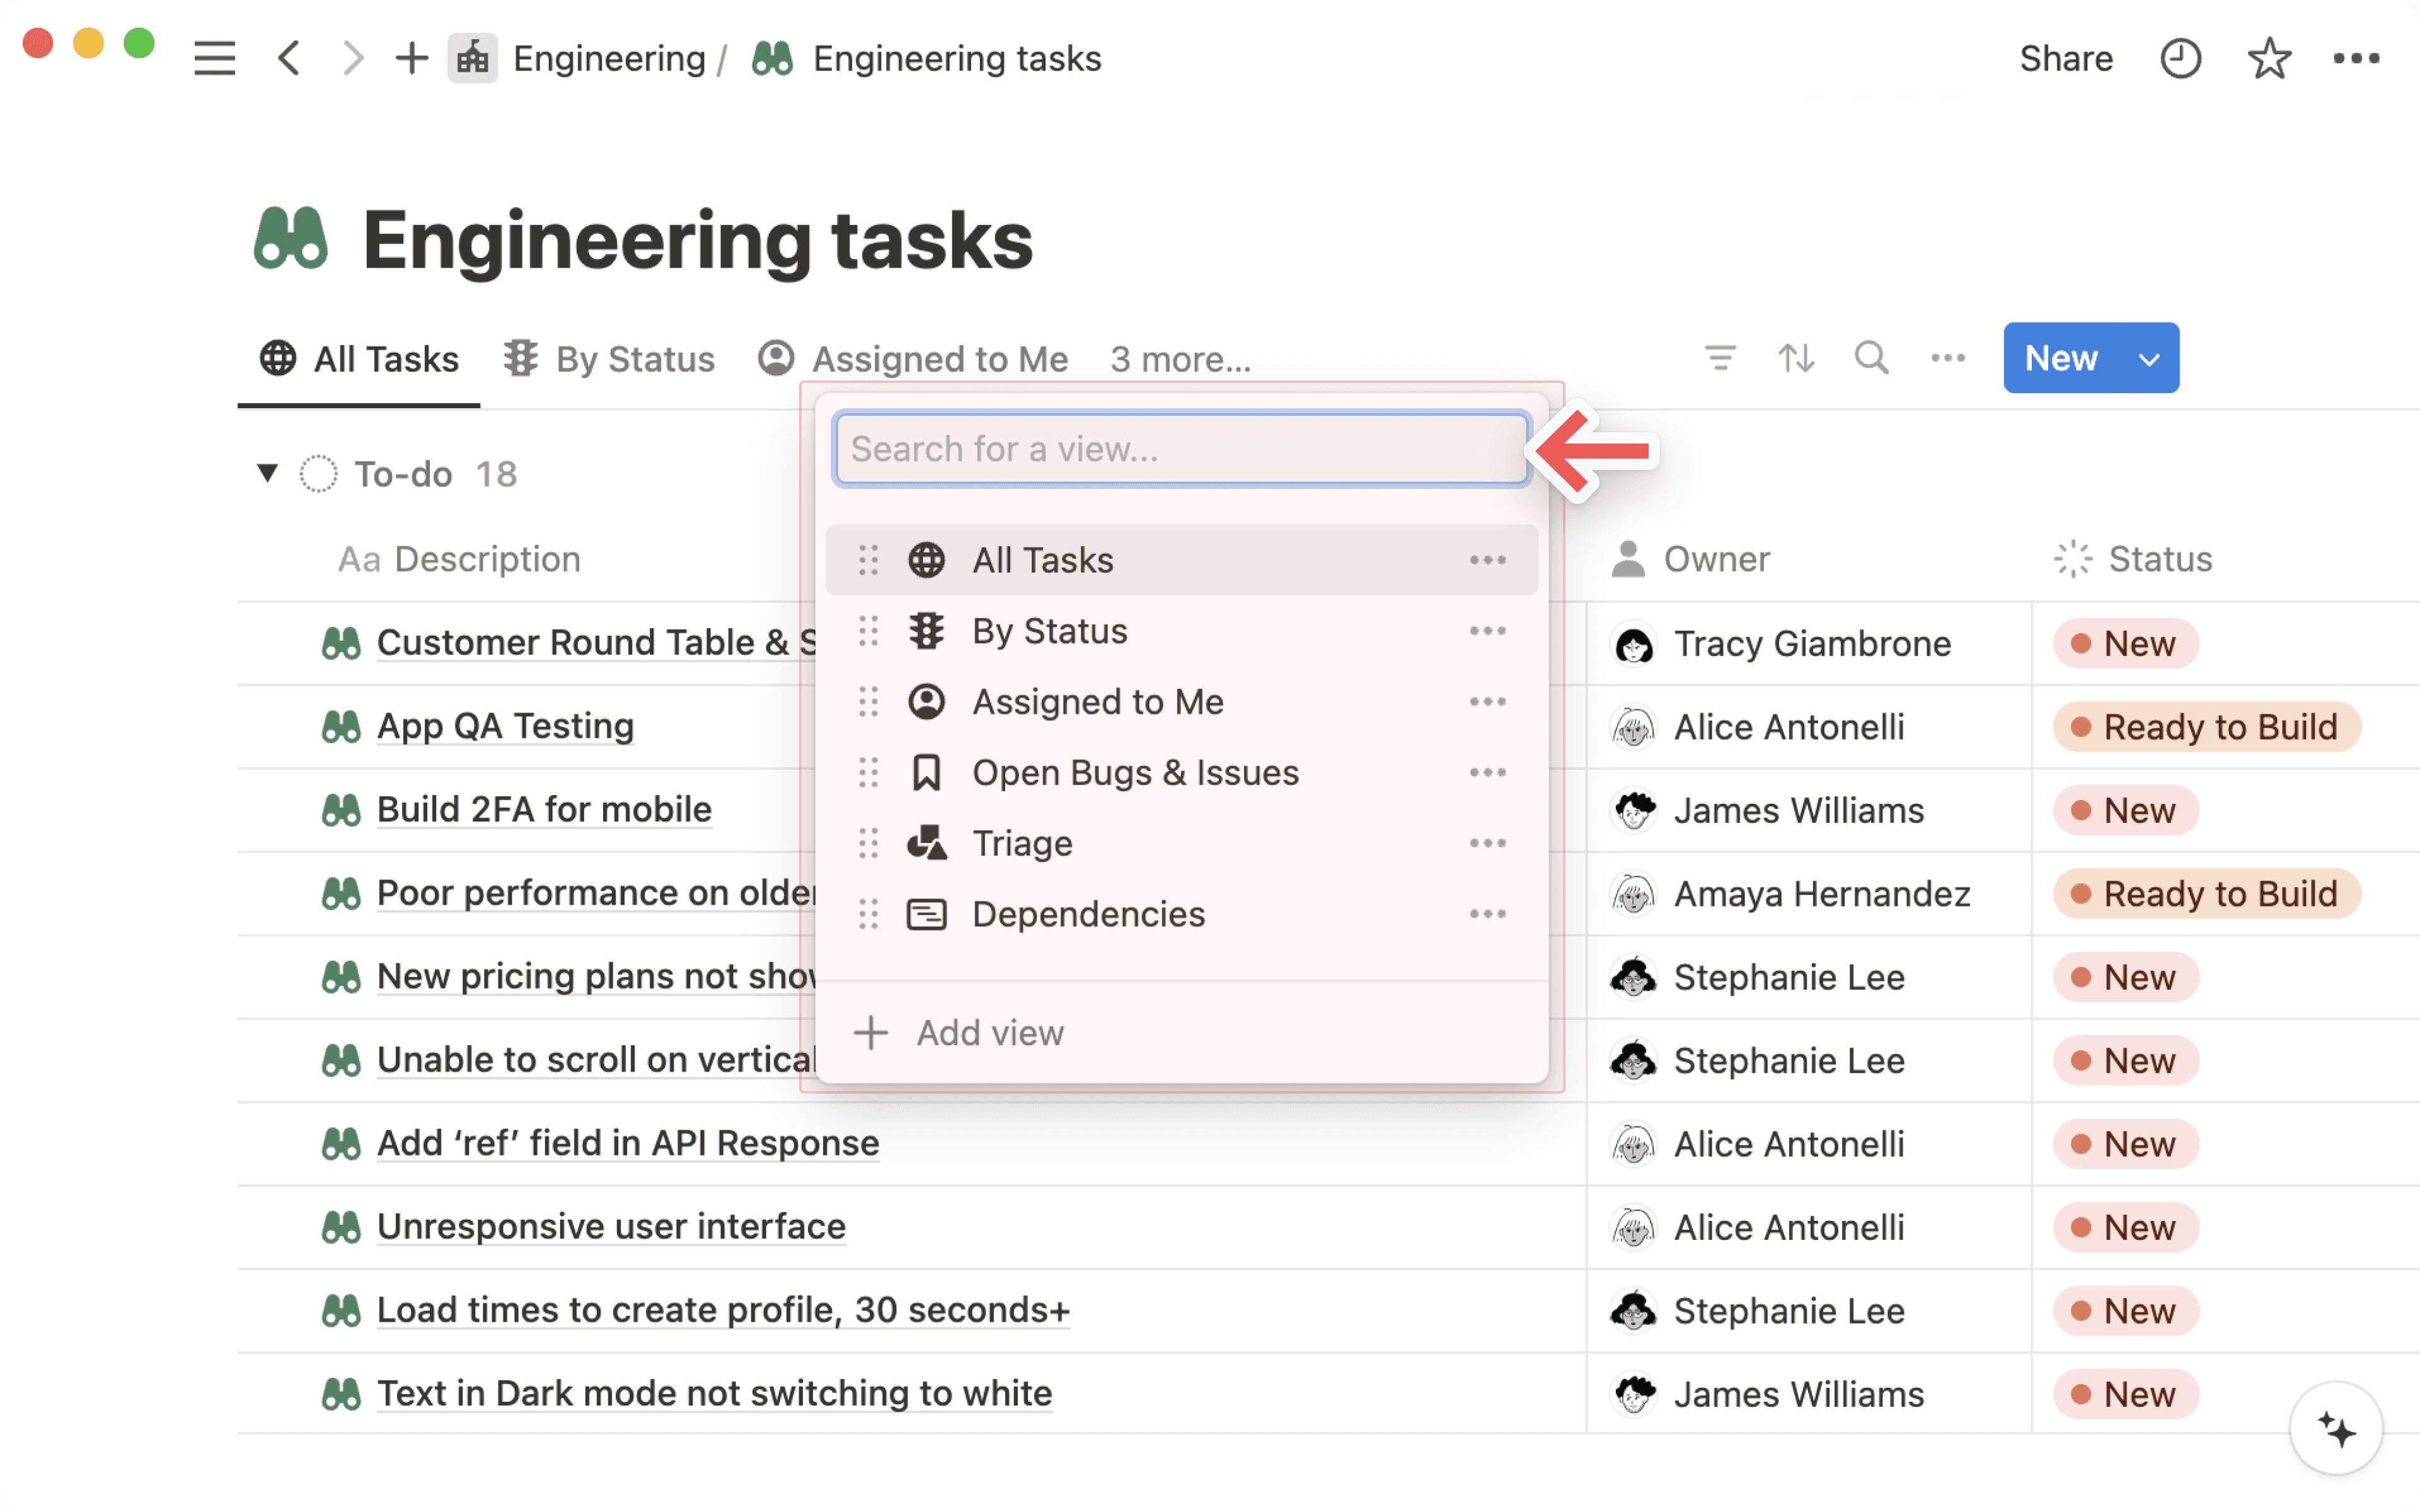Viewport: 2420px width, 1512px height.
Task: Click Ready to Build status for App QA Testing
Action: [x=2207, y=727]
